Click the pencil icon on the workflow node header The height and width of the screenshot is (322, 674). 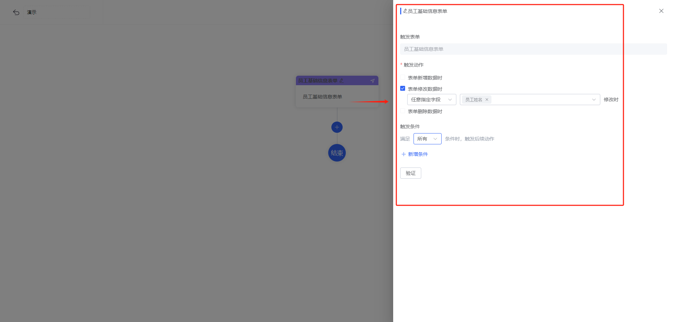tap(342, 81)
